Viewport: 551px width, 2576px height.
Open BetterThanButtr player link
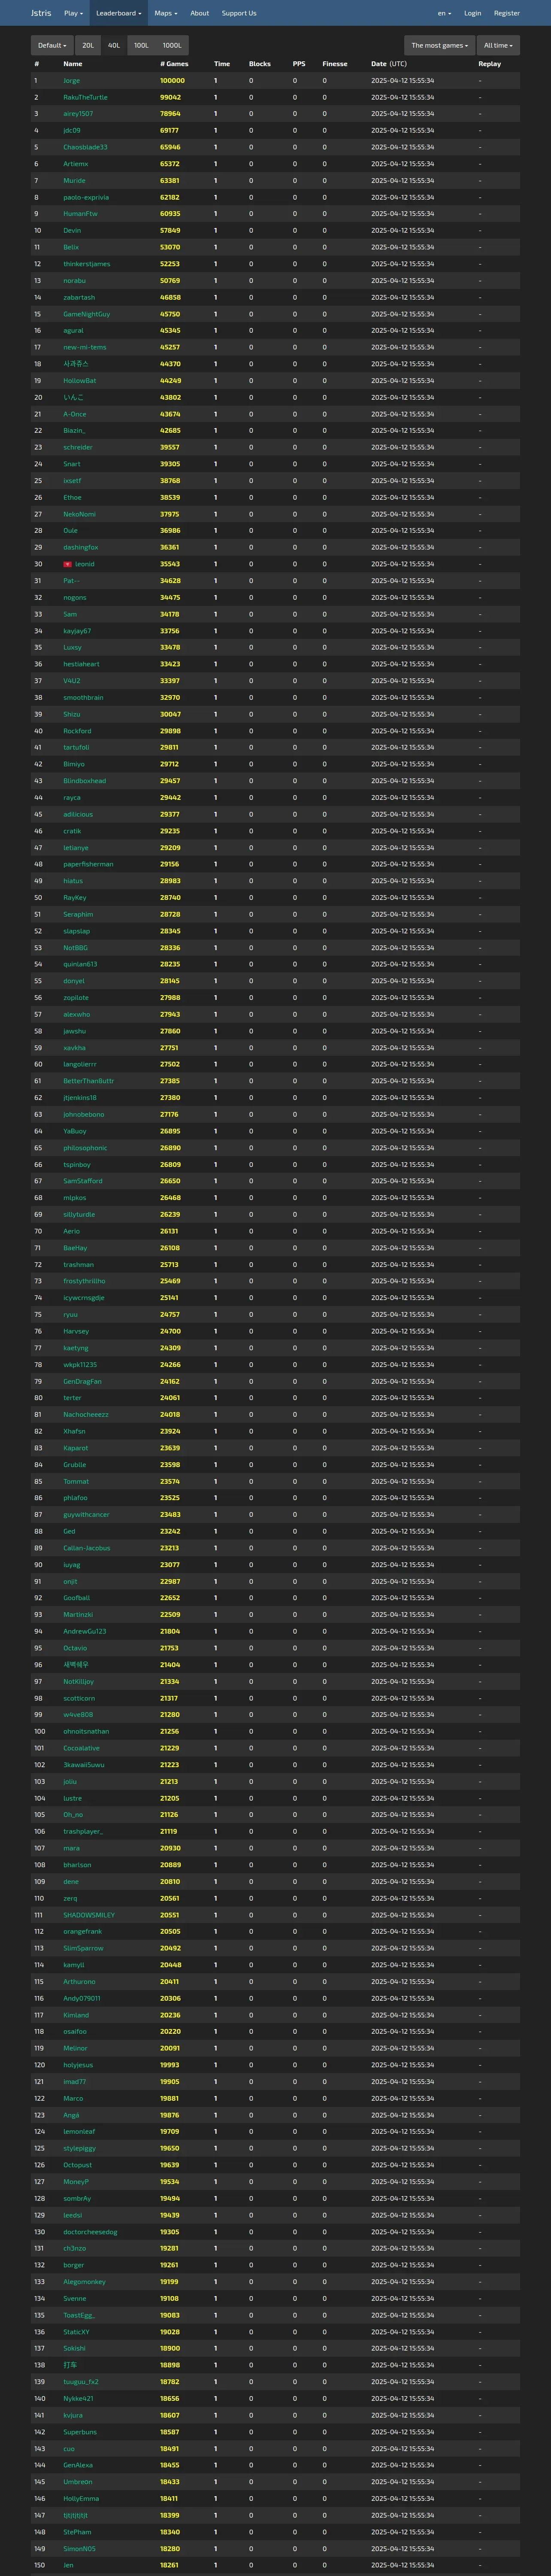(88, 1081)
